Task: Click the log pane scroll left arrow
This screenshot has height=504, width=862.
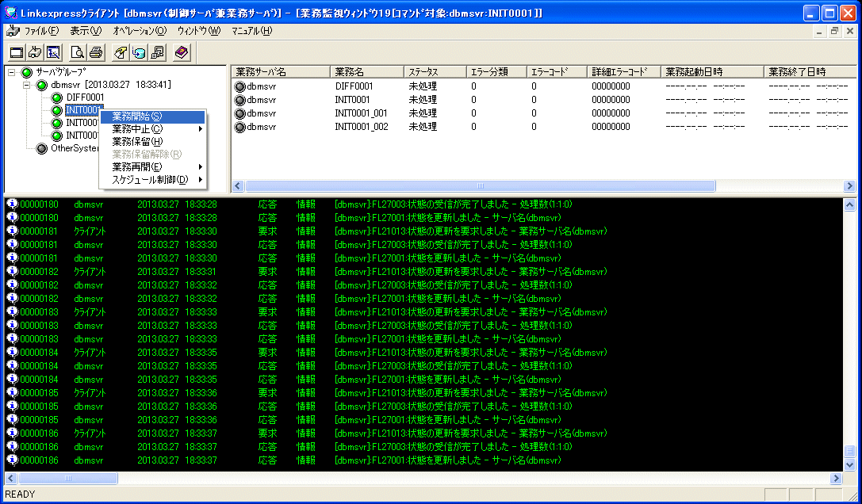Action: [10, 479]
